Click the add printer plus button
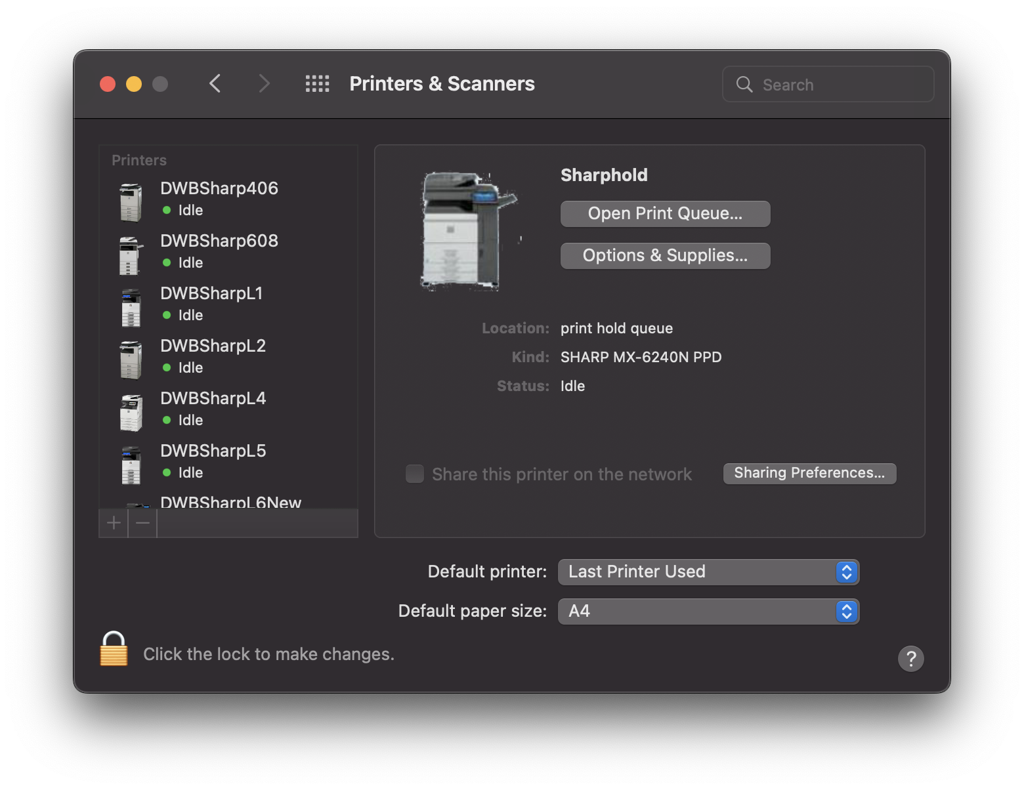 tap(114, 523)
